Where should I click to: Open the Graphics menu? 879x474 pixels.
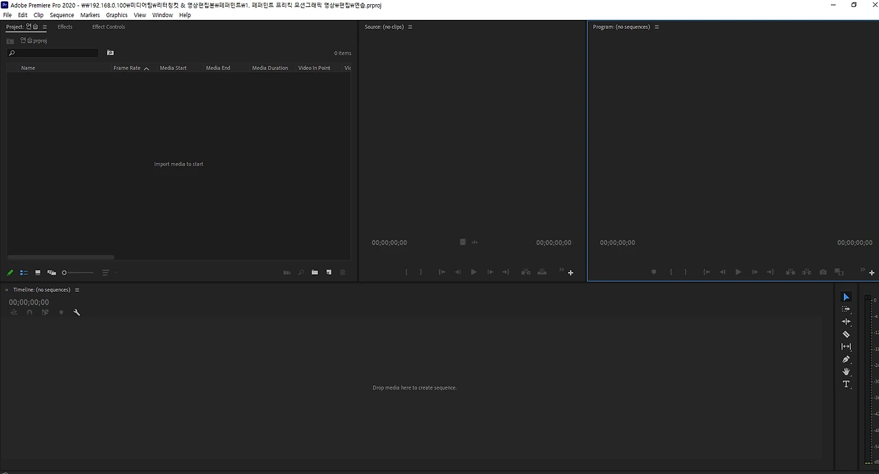(117, 15)
